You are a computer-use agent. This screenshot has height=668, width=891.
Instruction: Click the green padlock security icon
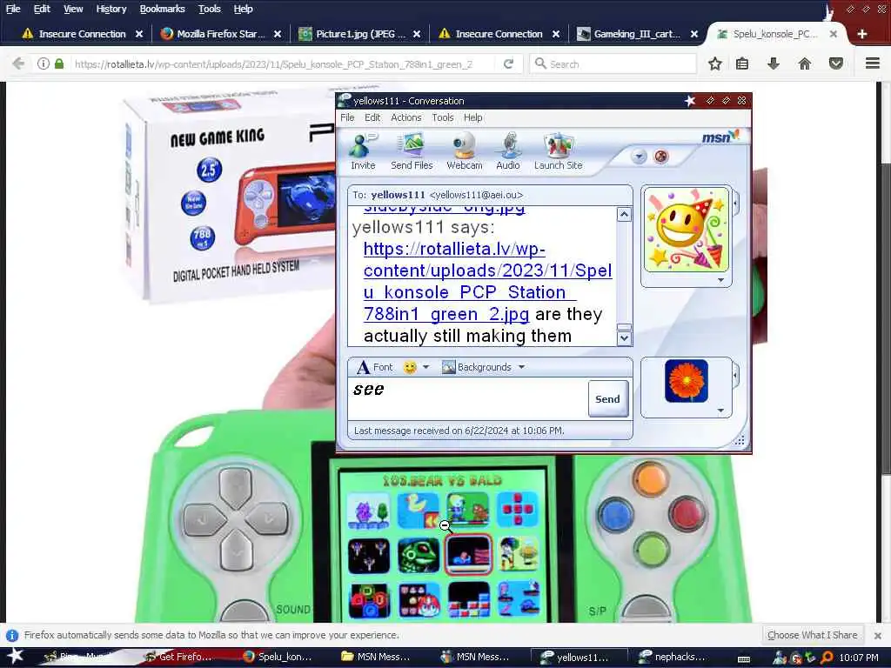(59, 63)
